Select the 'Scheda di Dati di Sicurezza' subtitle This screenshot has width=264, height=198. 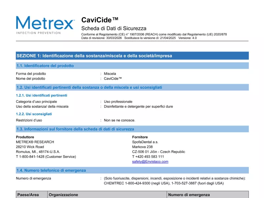114,28
